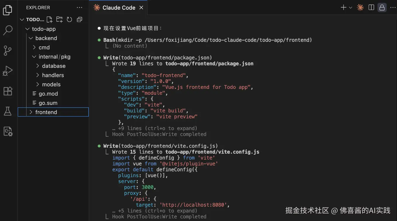Click the 'http://localhost:8080' target value
The image size is (397, 221).
pos(193,205)
